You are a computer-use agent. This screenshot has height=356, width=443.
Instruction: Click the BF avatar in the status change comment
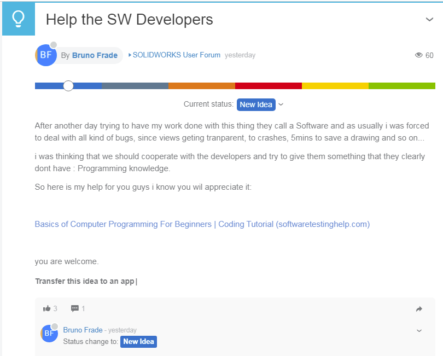pyautogui.click(x=49, y=334)
